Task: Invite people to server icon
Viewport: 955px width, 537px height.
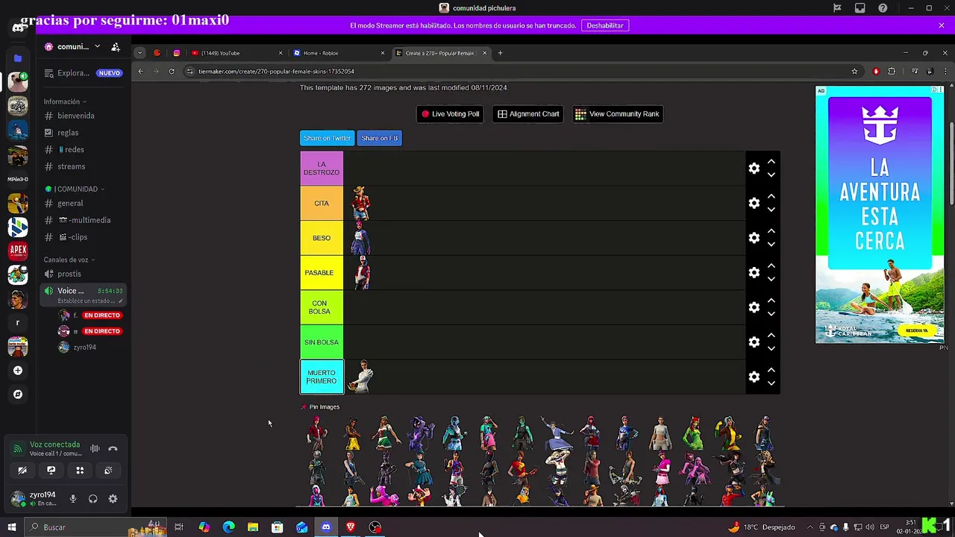Action: pyautogui.click(x=116, y=46)
